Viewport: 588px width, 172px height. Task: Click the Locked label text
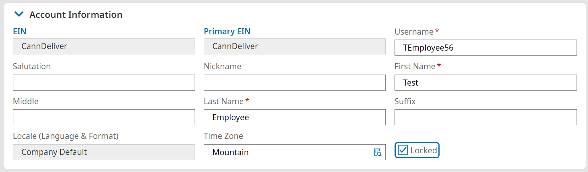(424, 150)
